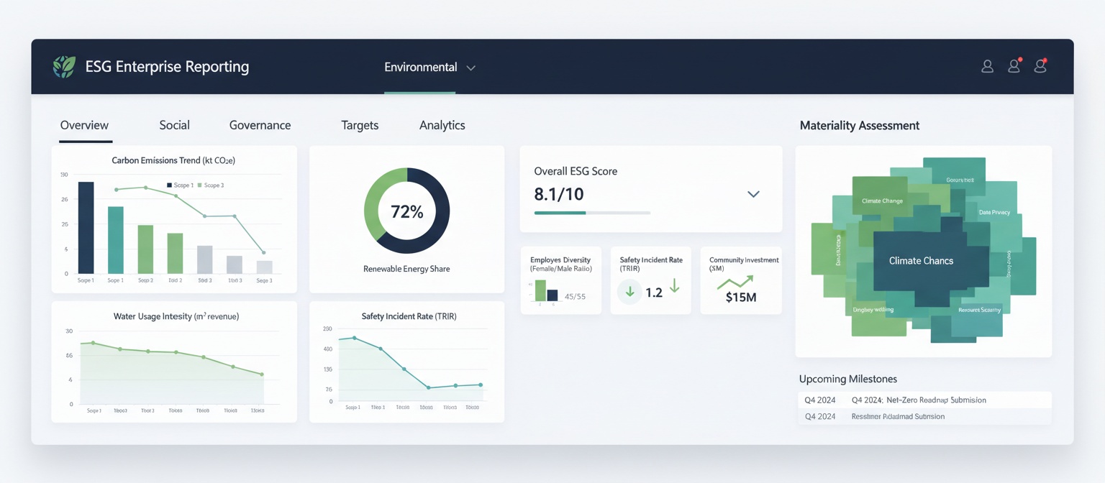This screenshot has height=483, width=1105.
Task: Click the green downward arrow in Safety Incident Rate
Action: [x=629, y=293]
